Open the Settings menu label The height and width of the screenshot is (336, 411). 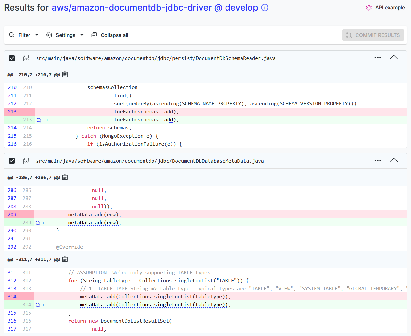pos(65,35)
